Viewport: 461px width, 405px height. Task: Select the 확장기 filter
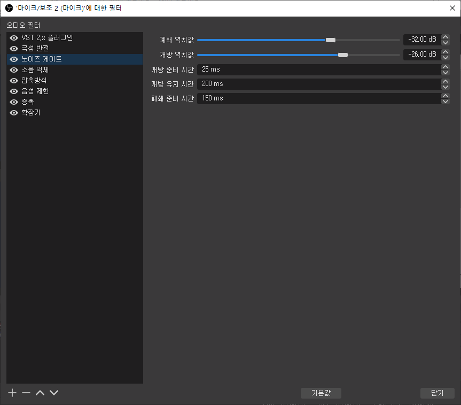pyautogui.click(x=75, y=113)
